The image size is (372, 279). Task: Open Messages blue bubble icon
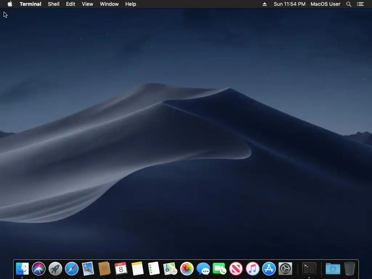coord(203,269)
